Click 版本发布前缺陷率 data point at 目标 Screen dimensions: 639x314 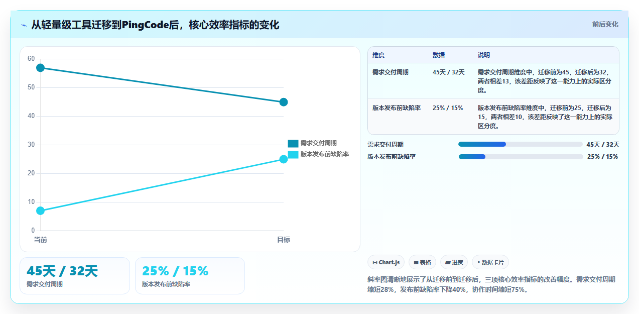click(284, 159)
